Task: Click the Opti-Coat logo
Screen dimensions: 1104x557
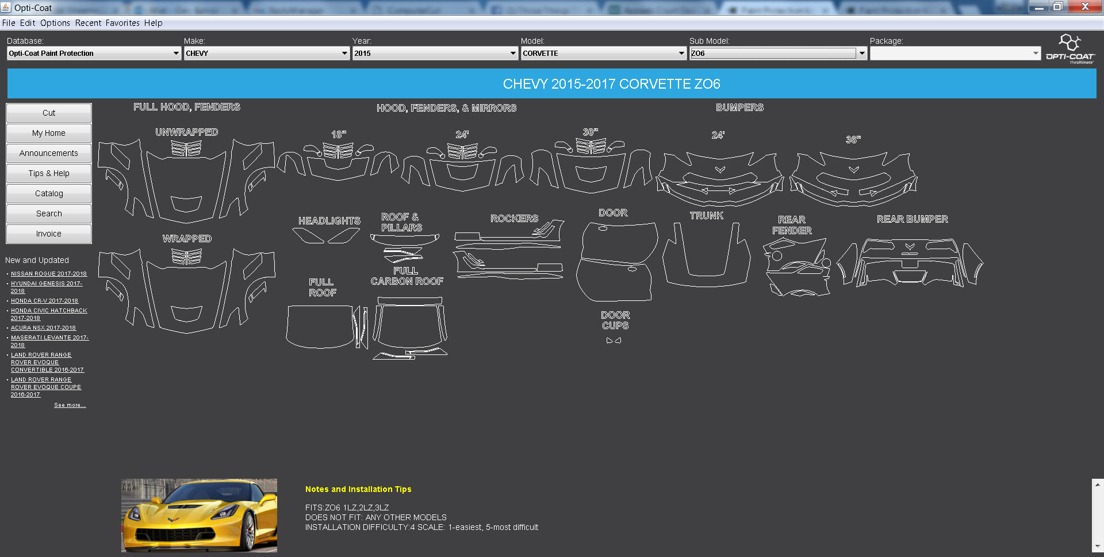Action: pyautogui.click(x=1070, y=49)
